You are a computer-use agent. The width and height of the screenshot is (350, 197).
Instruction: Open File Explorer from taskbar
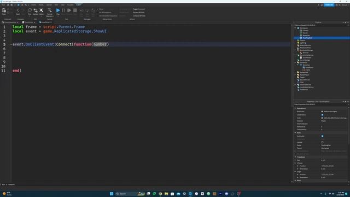166,194
